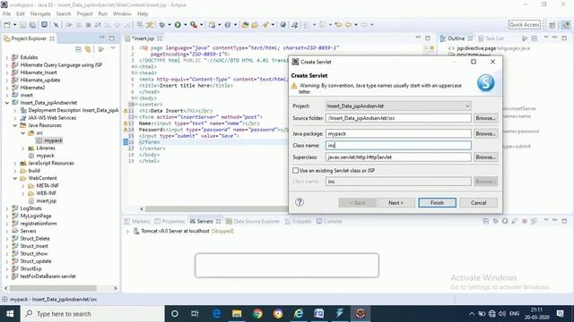This screenshot has height=322, width=574.
Task: Select the Struct_Delete project
Action: [35, 239]
